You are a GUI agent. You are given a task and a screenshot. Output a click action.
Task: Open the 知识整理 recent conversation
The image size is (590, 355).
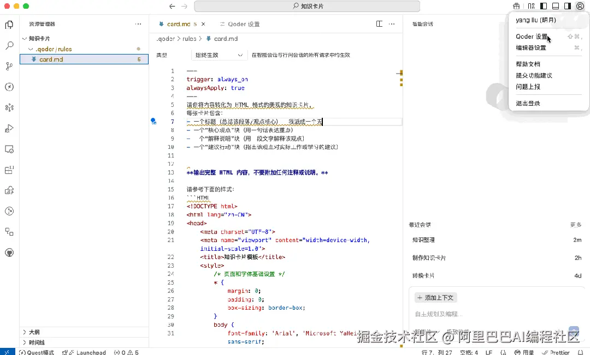[x=424, y=240]
